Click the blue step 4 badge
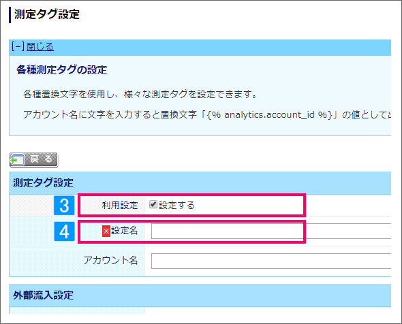Viewport: 402px width, 324px height. pyautogui.click(x=64, y=231)
